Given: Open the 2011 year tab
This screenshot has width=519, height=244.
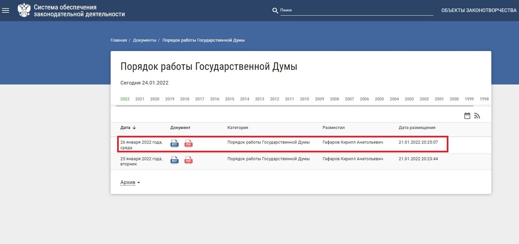Looking at the screenshot, I should click(x=290, y=99).
